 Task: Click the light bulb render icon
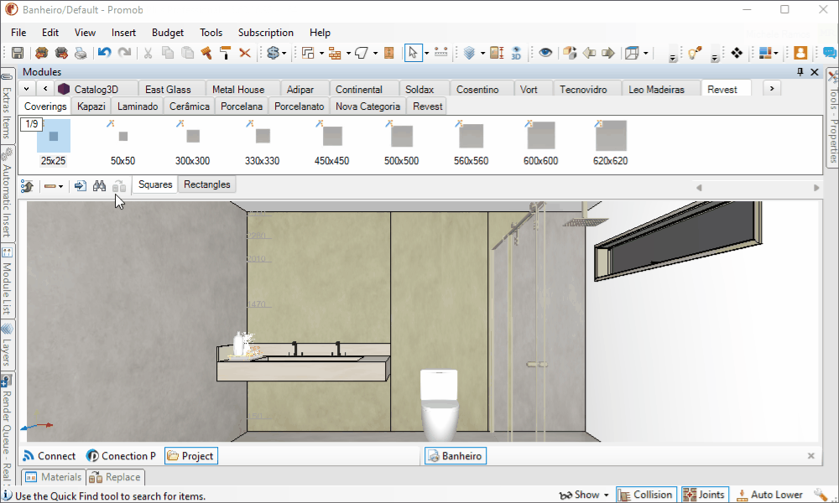click(695, 53)
